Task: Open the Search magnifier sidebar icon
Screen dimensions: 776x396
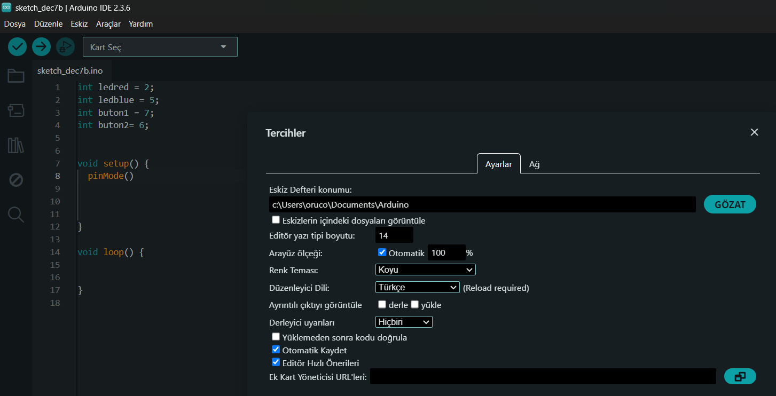Action: (16, 215)
